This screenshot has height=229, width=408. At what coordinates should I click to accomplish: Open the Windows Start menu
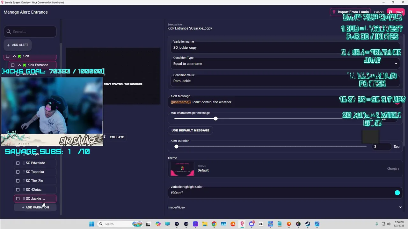(92, 224)
